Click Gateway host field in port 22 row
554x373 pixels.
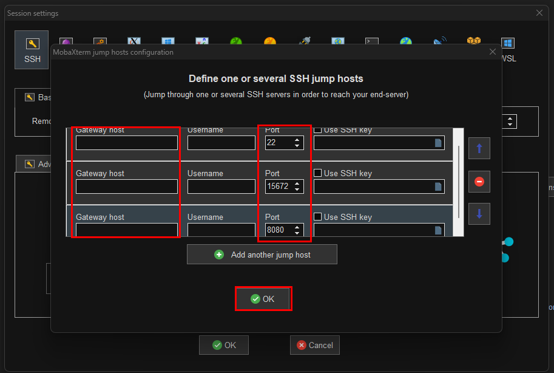[126, 143]
